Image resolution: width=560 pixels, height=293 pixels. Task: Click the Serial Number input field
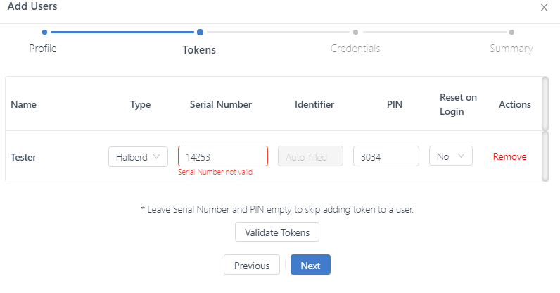(222, 156)
